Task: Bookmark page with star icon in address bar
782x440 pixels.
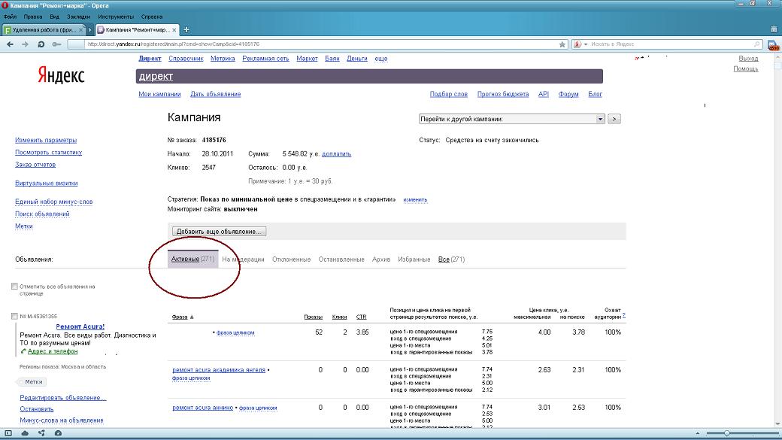Action: [562, 44]
